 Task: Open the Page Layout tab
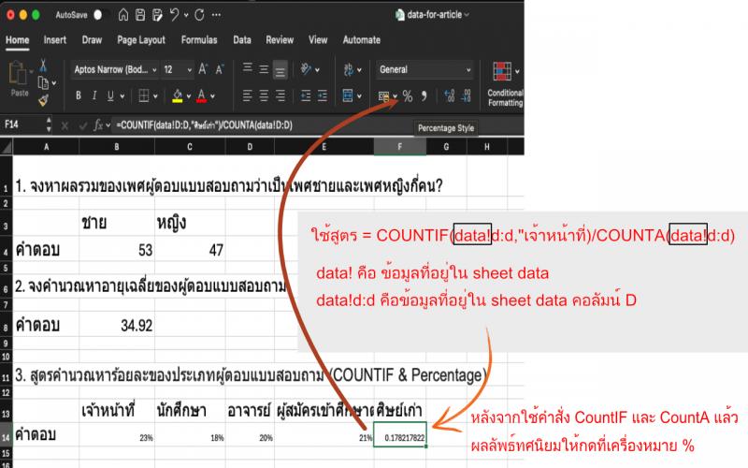coord(141,40)
